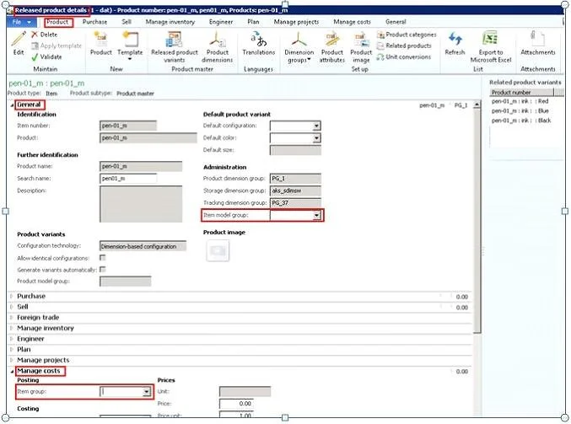571x424 pixels.
Task: Open Dimension groups menu
Action: (299, 47)
